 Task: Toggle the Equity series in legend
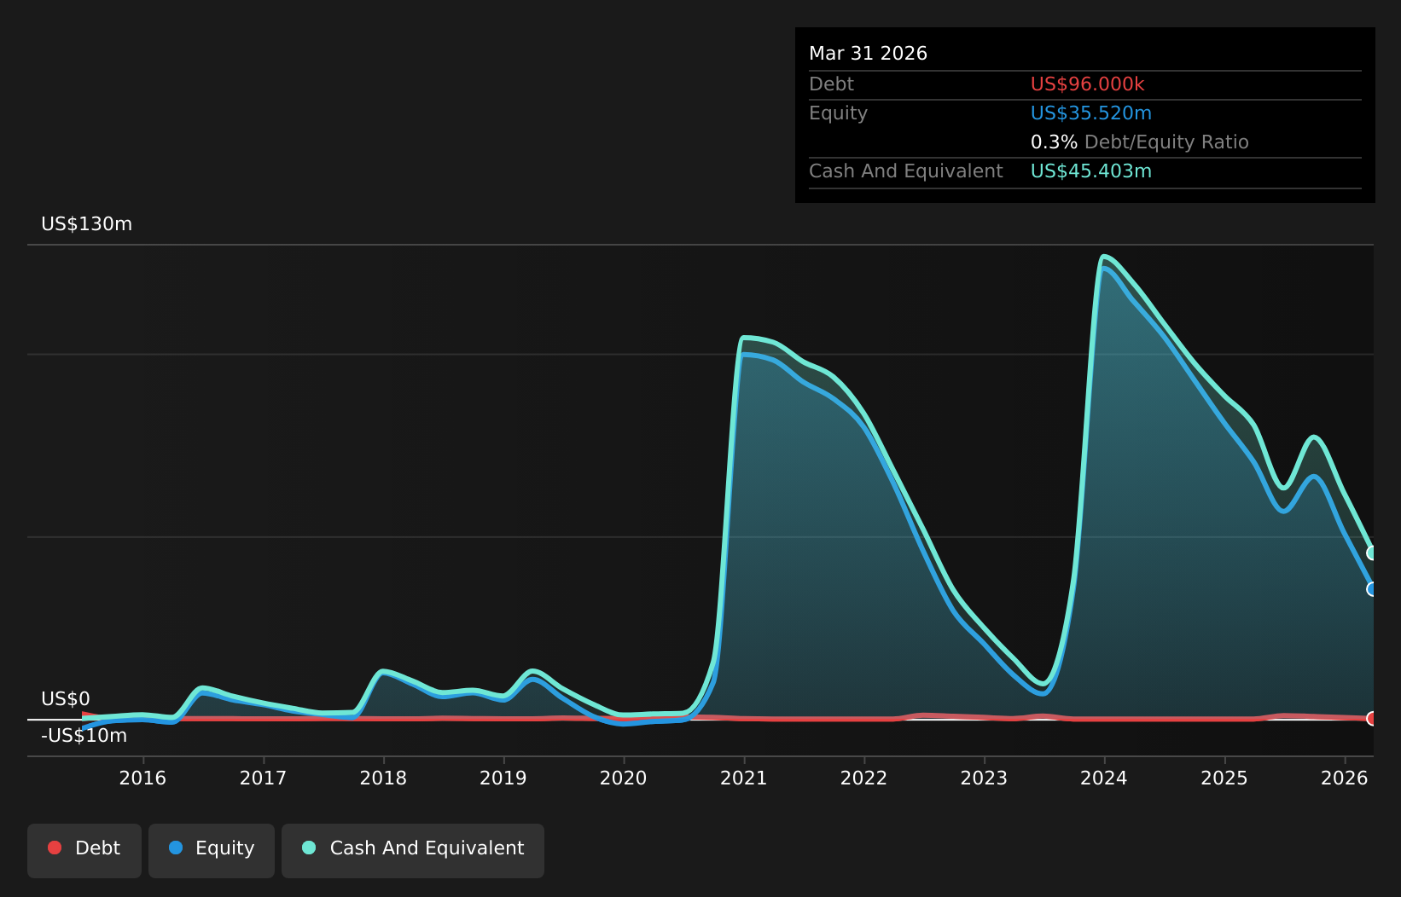coord(211,850)
